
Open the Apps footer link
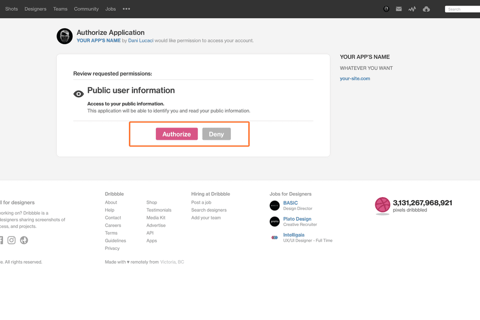151,241
